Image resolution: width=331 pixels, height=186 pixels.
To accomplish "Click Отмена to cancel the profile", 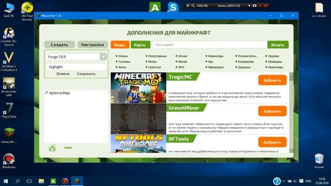I will [x=63, y=74].
